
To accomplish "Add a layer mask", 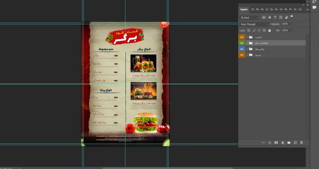I will pyautogui.click(x=276, y=143).
